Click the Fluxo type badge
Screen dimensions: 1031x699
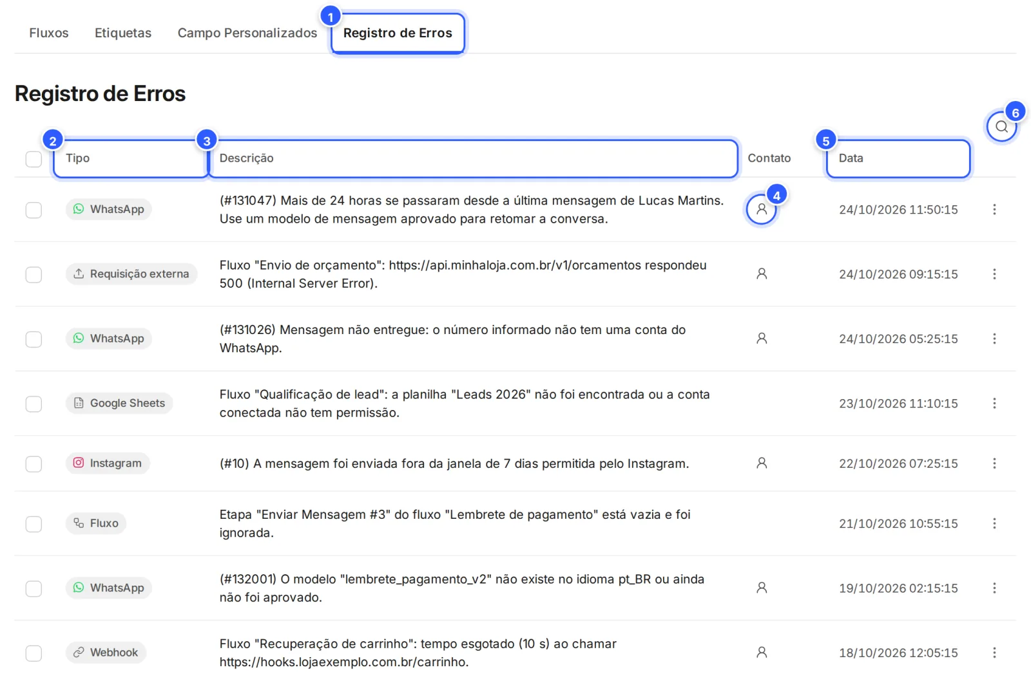(x=96, y=523)
